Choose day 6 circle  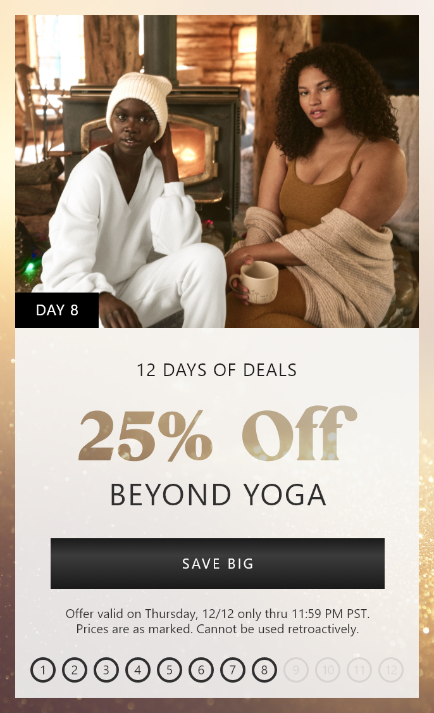tap(201, 670)
